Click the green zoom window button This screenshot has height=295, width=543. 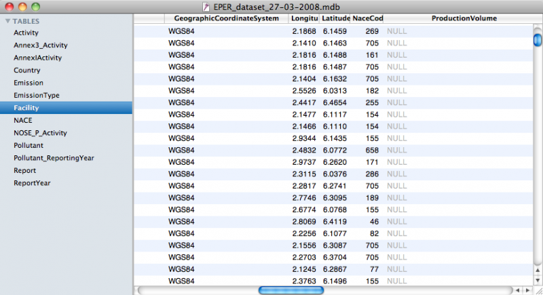pyautogui.click(x=35, y=6)
